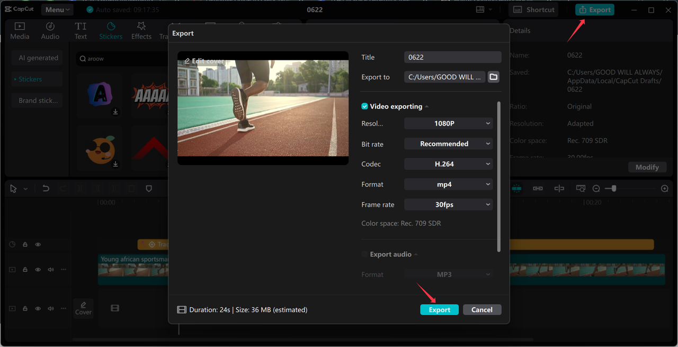Hide the sportsman video track
The image size is (678, 347).
tap(38, 270)
